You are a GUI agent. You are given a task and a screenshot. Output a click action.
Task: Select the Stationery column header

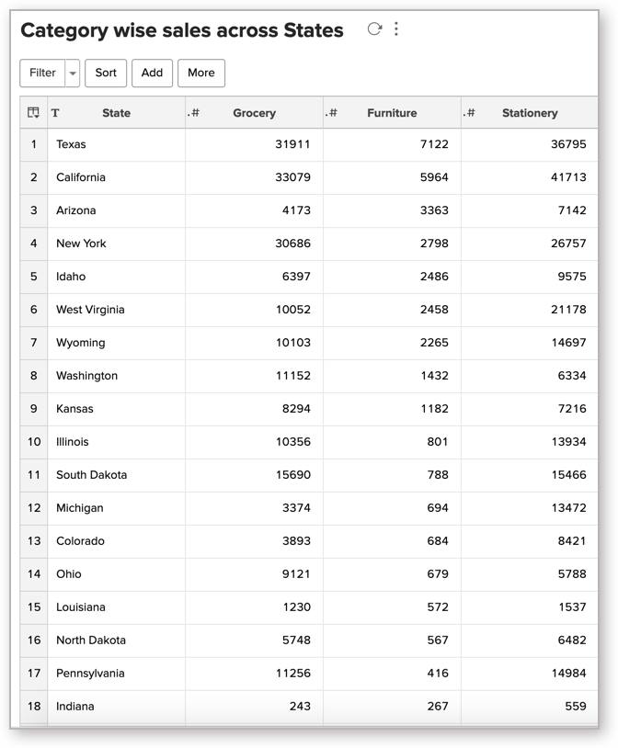(530, 113)
